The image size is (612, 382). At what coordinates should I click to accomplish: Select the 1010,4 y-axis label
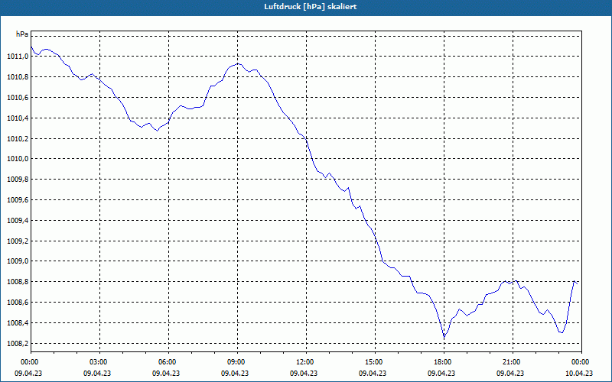(x=18, y=118)
